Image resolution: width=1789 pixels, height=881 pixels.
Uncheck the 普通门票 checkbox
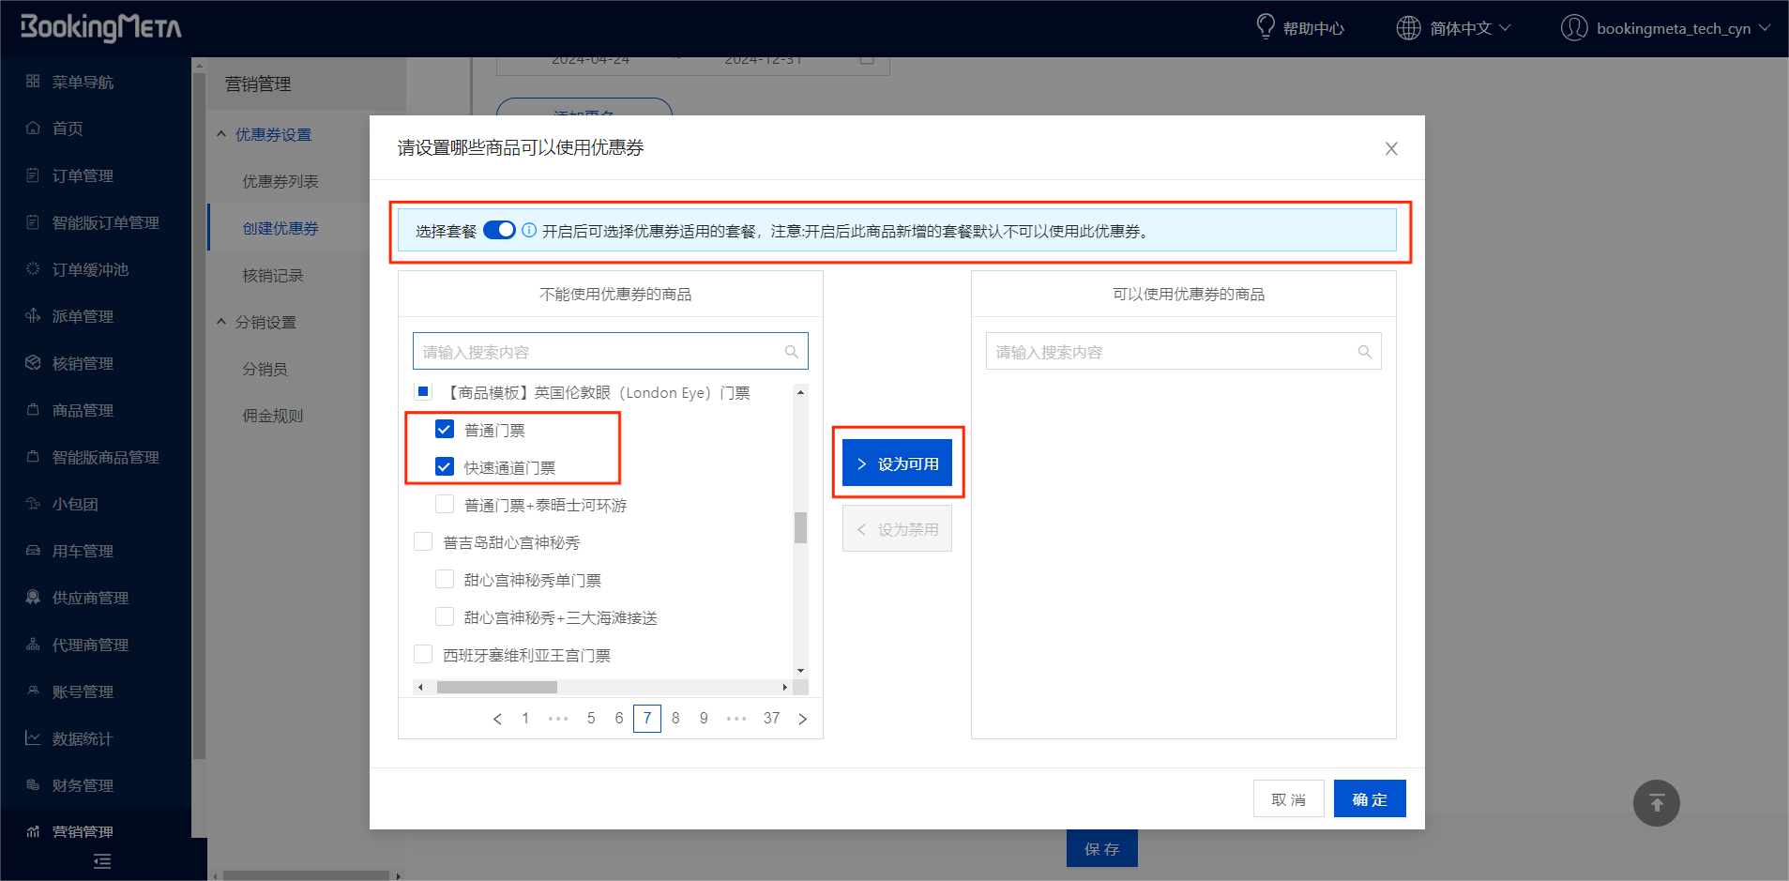pyautogui.click(x=445, y=430)
